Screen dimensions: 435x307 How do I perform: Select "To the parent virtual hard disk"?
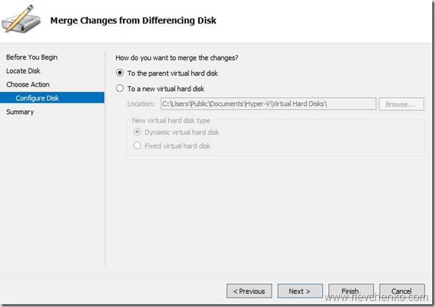pos(120,73)
